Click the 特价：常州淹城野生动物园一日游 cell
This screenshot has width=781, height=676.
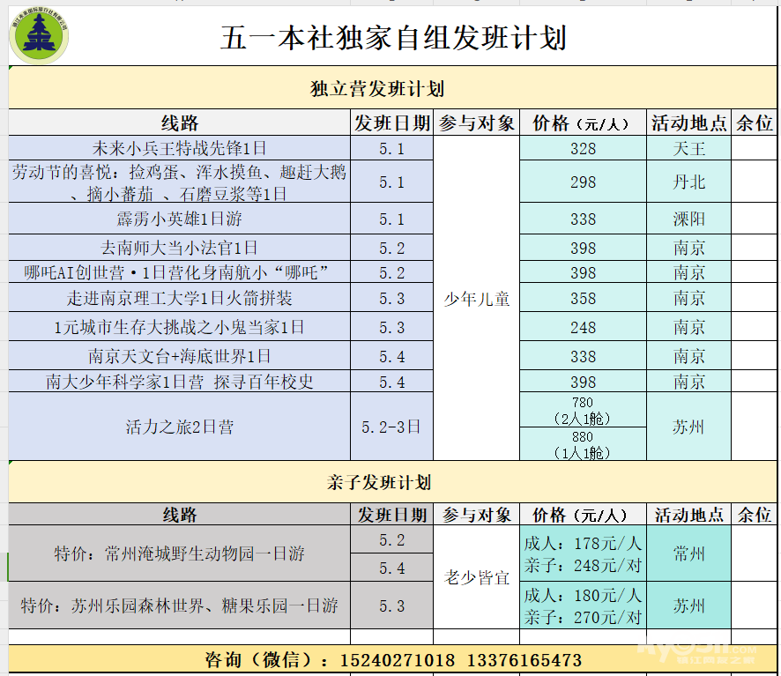point(179,553)
